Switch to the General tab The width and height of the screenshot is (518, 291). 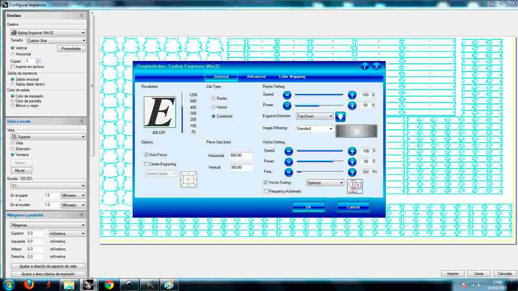[221, 77]
